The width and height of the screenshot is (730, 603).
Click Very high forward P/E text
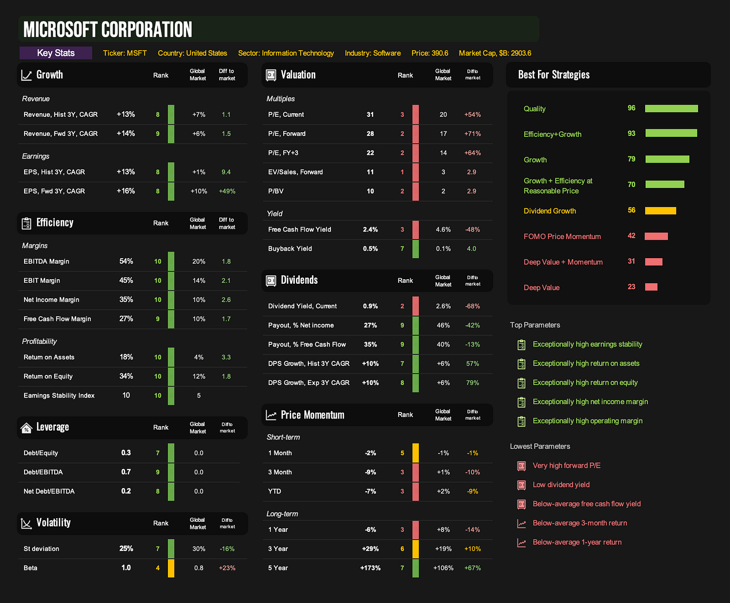coord(567,466)
